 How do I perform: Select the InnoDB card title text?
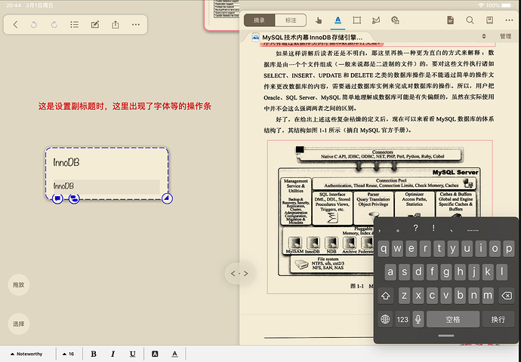pyautogui.click(x=66, y=162)
